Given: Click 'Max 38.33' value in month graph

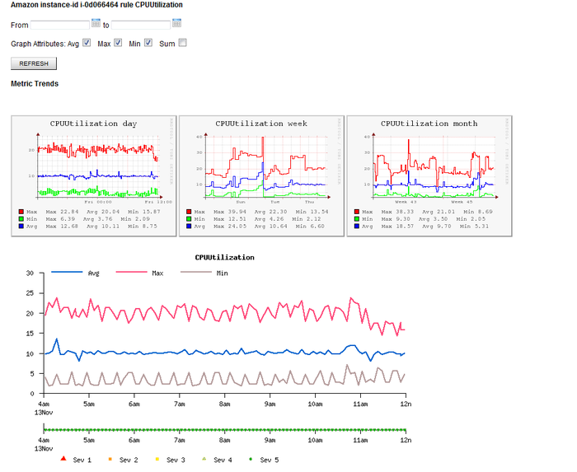Looking at the screenshot, I should coord(397,212).
